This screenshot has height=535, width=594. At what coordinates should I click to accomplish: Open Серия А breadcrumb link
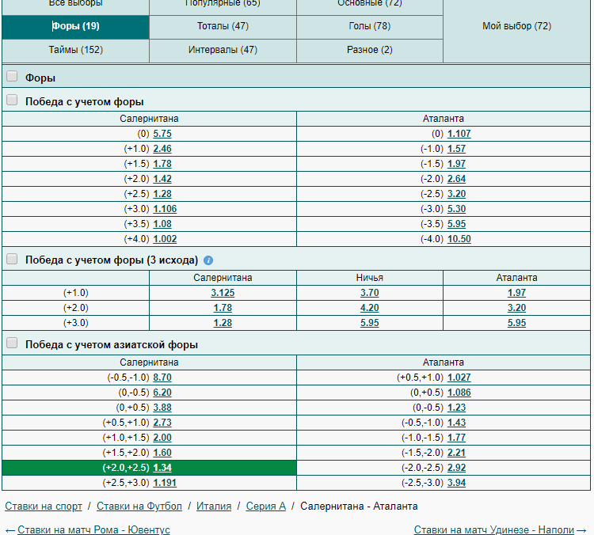coord(265,507)
